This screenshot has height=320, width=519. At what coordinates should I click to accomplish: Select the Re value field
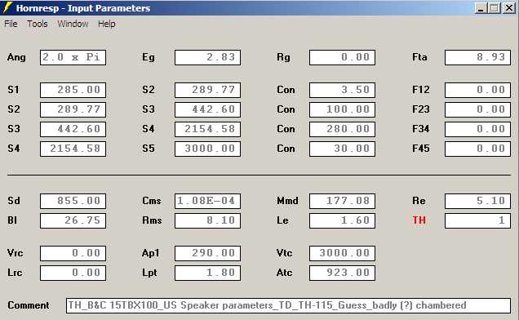click(477, 201)
